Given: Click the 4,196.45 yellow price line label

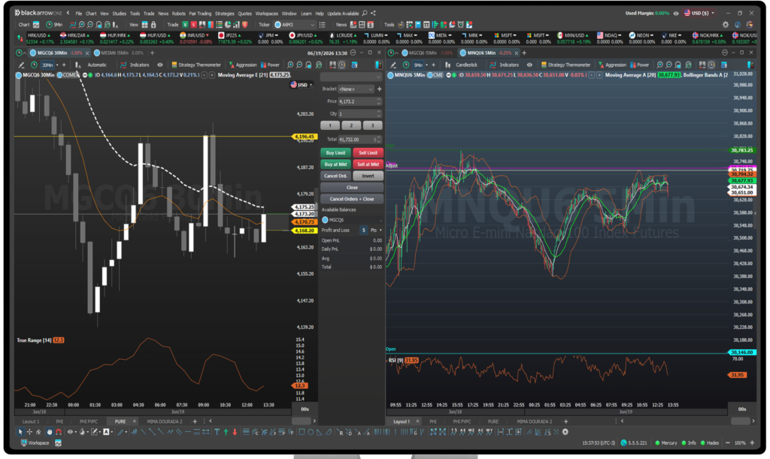Looking at the screenshot, I should 305,137.
